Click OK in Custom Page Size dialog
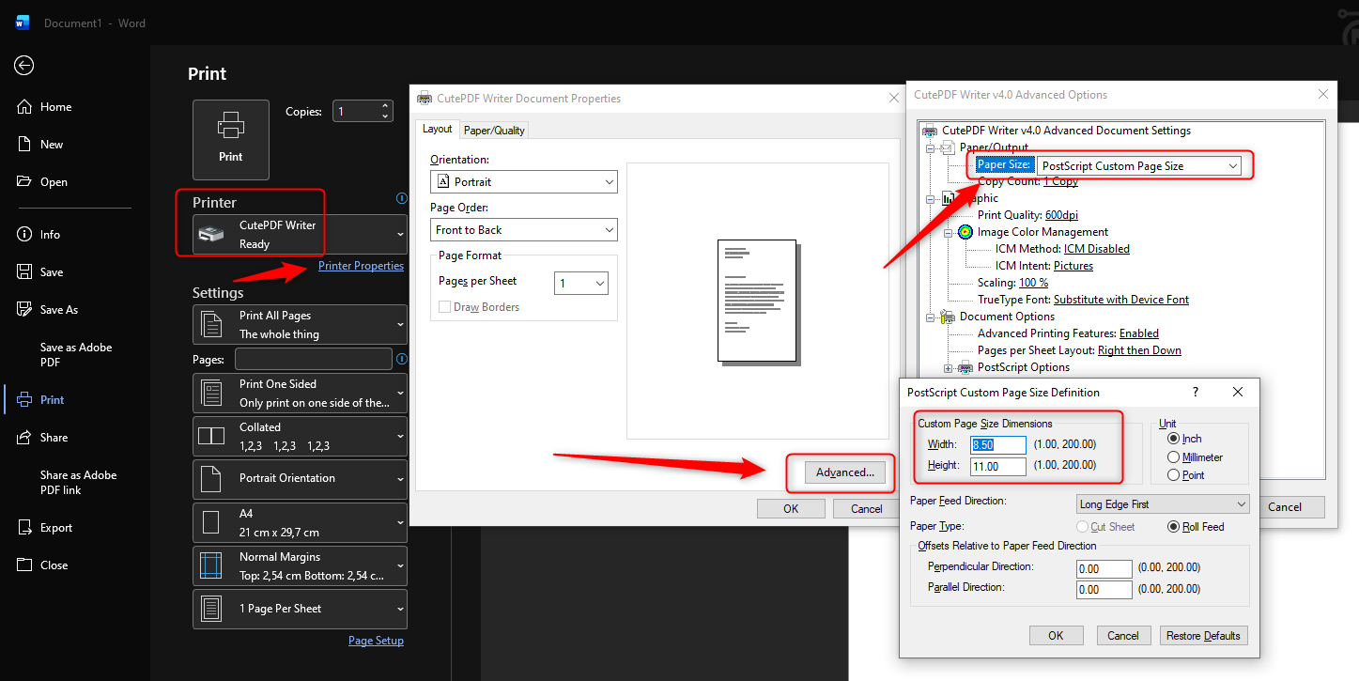This screenshot has height=681, width=1359. pos(1056,636)
